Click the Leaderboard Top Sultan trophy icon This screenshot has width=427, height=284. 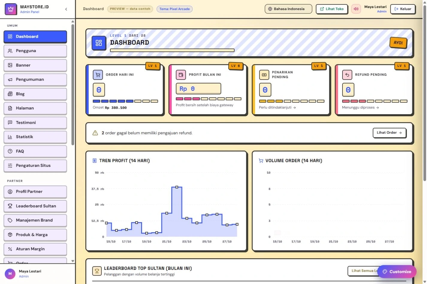97,271
